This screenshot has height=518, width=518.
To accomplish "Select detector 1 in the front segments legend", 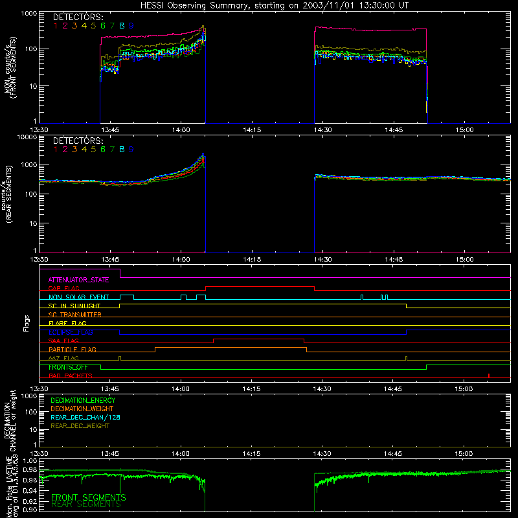I will 56,26.
